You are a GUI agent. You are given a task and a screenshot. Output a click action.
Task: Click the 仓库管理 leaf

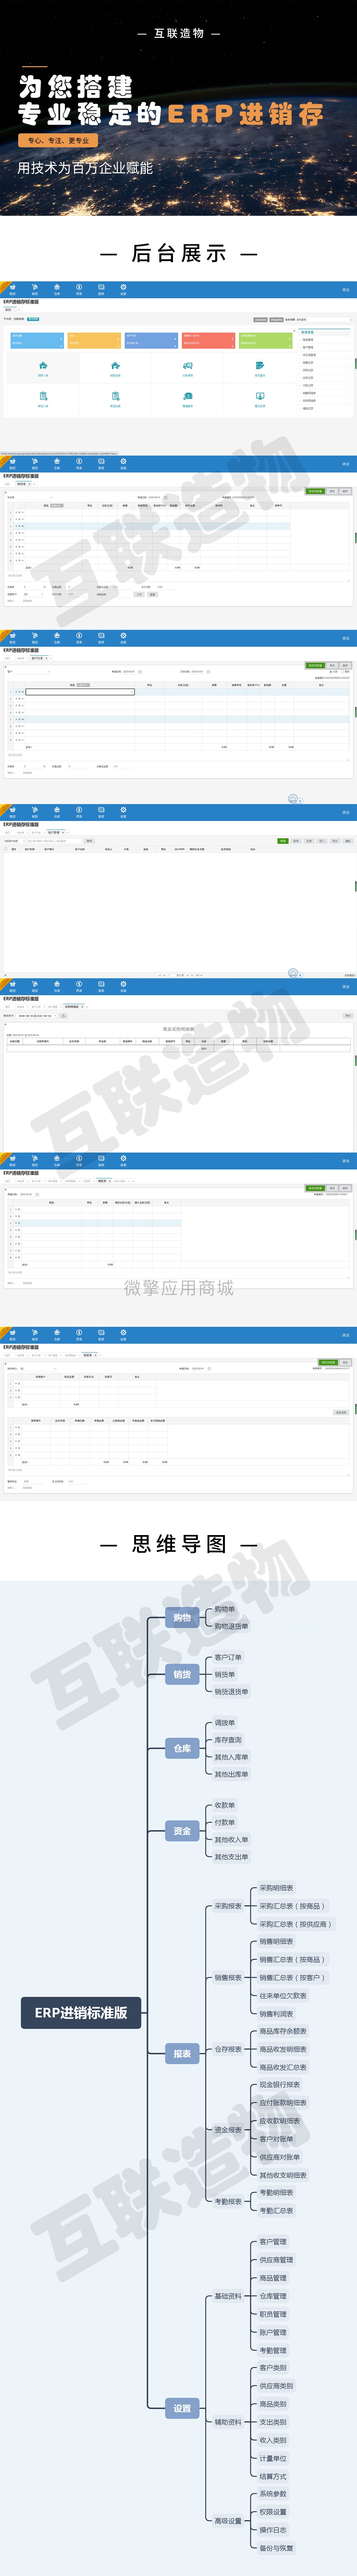point(273,2296)
